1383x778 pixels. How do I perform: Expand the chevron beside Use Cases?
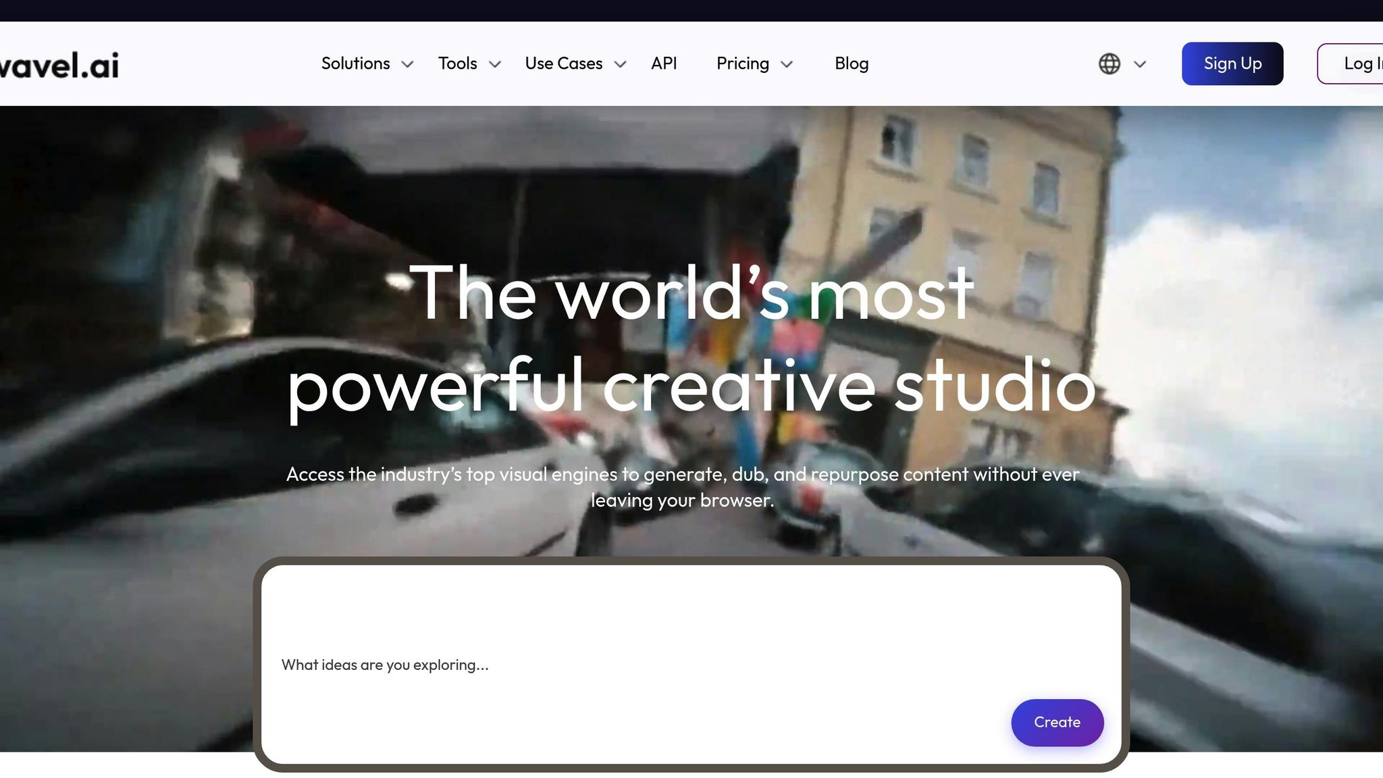(x=620, y=64)
